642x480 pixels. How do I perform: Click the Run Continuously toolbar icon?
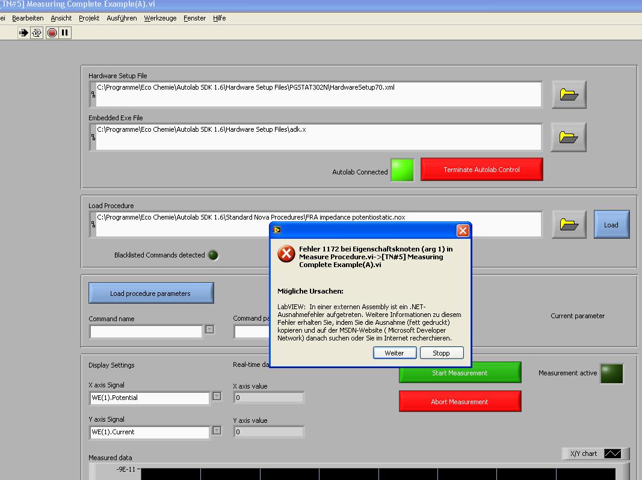tap(37, 32)
